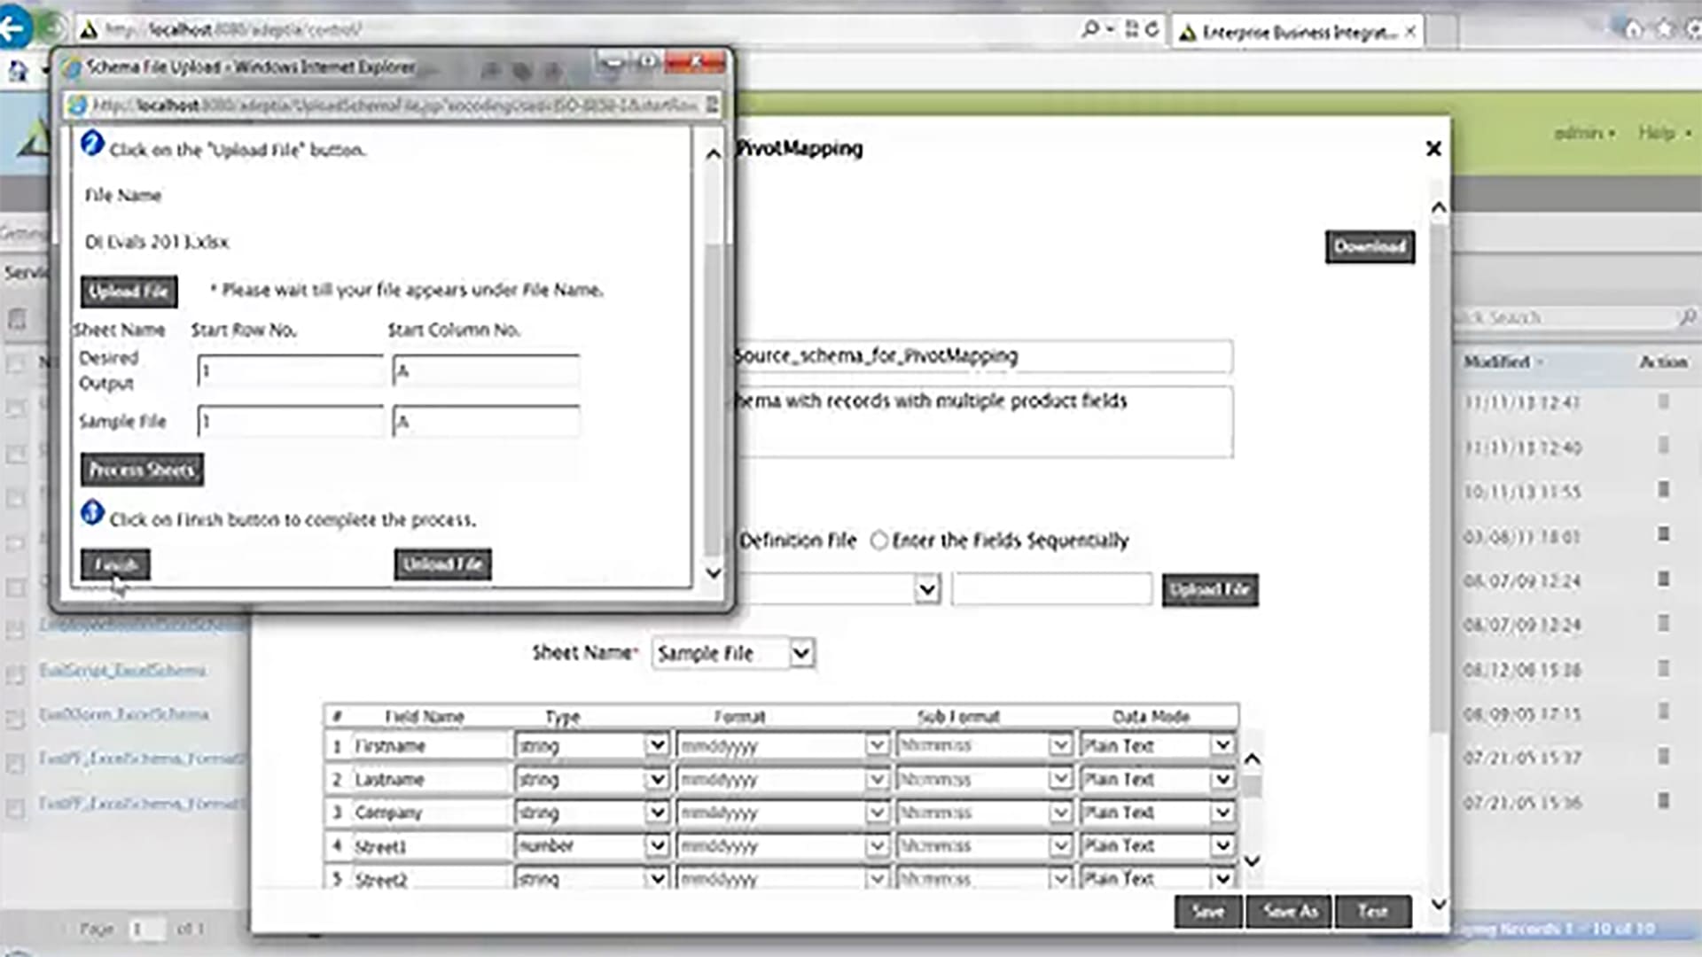This screenshot has height=957, width=1702.
Task: Open Data Mode dropdown for Lastname row
Action: tap(1222, 779)
